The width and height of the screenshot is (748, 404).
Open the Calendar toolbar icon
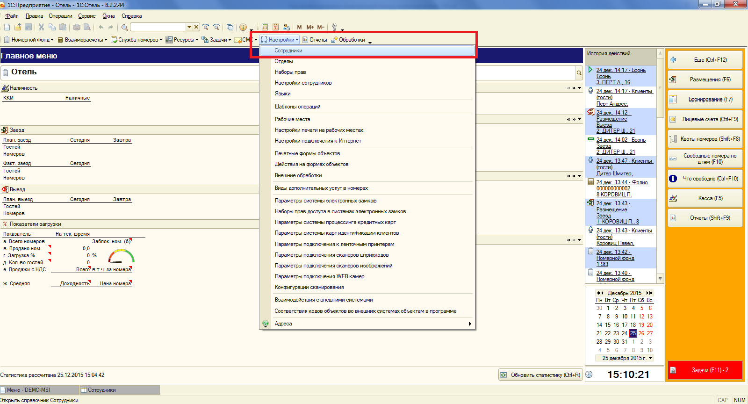pos(275,27)
